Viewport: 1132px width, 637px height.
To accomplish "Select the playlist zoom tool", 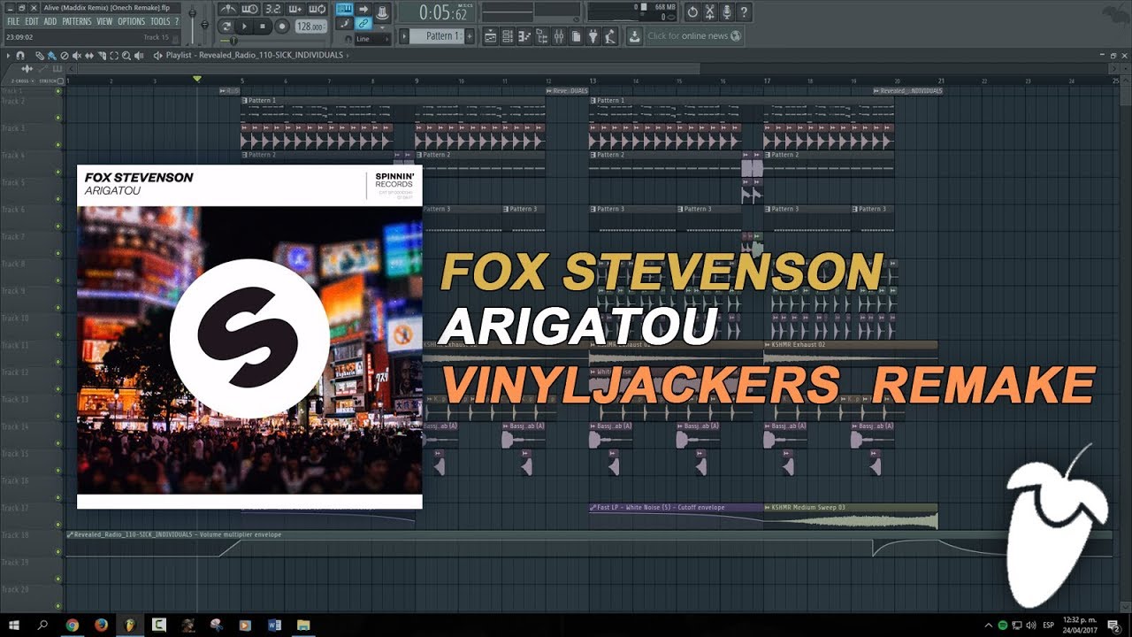I will [126, 56].
